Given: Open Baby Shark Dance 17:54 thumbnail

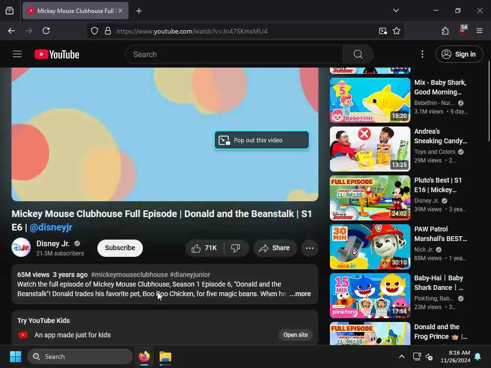Looking at the screenshot, I should pyautogui.click(x=370, y=295).
